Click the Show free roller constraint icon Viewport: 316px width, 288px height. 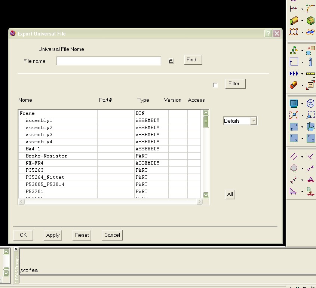[310, 191]
